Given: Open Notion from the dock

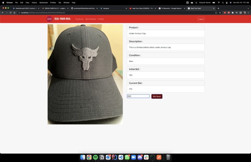Looking at the screenshot, I should click(102, 157).
